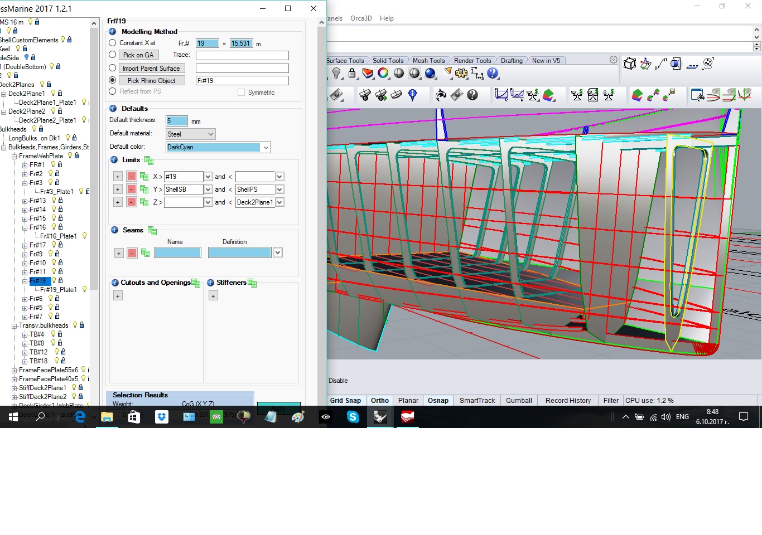Screen dimensions: 762x535
Task: Open the Help menu
Action: [x=387, y=18]
